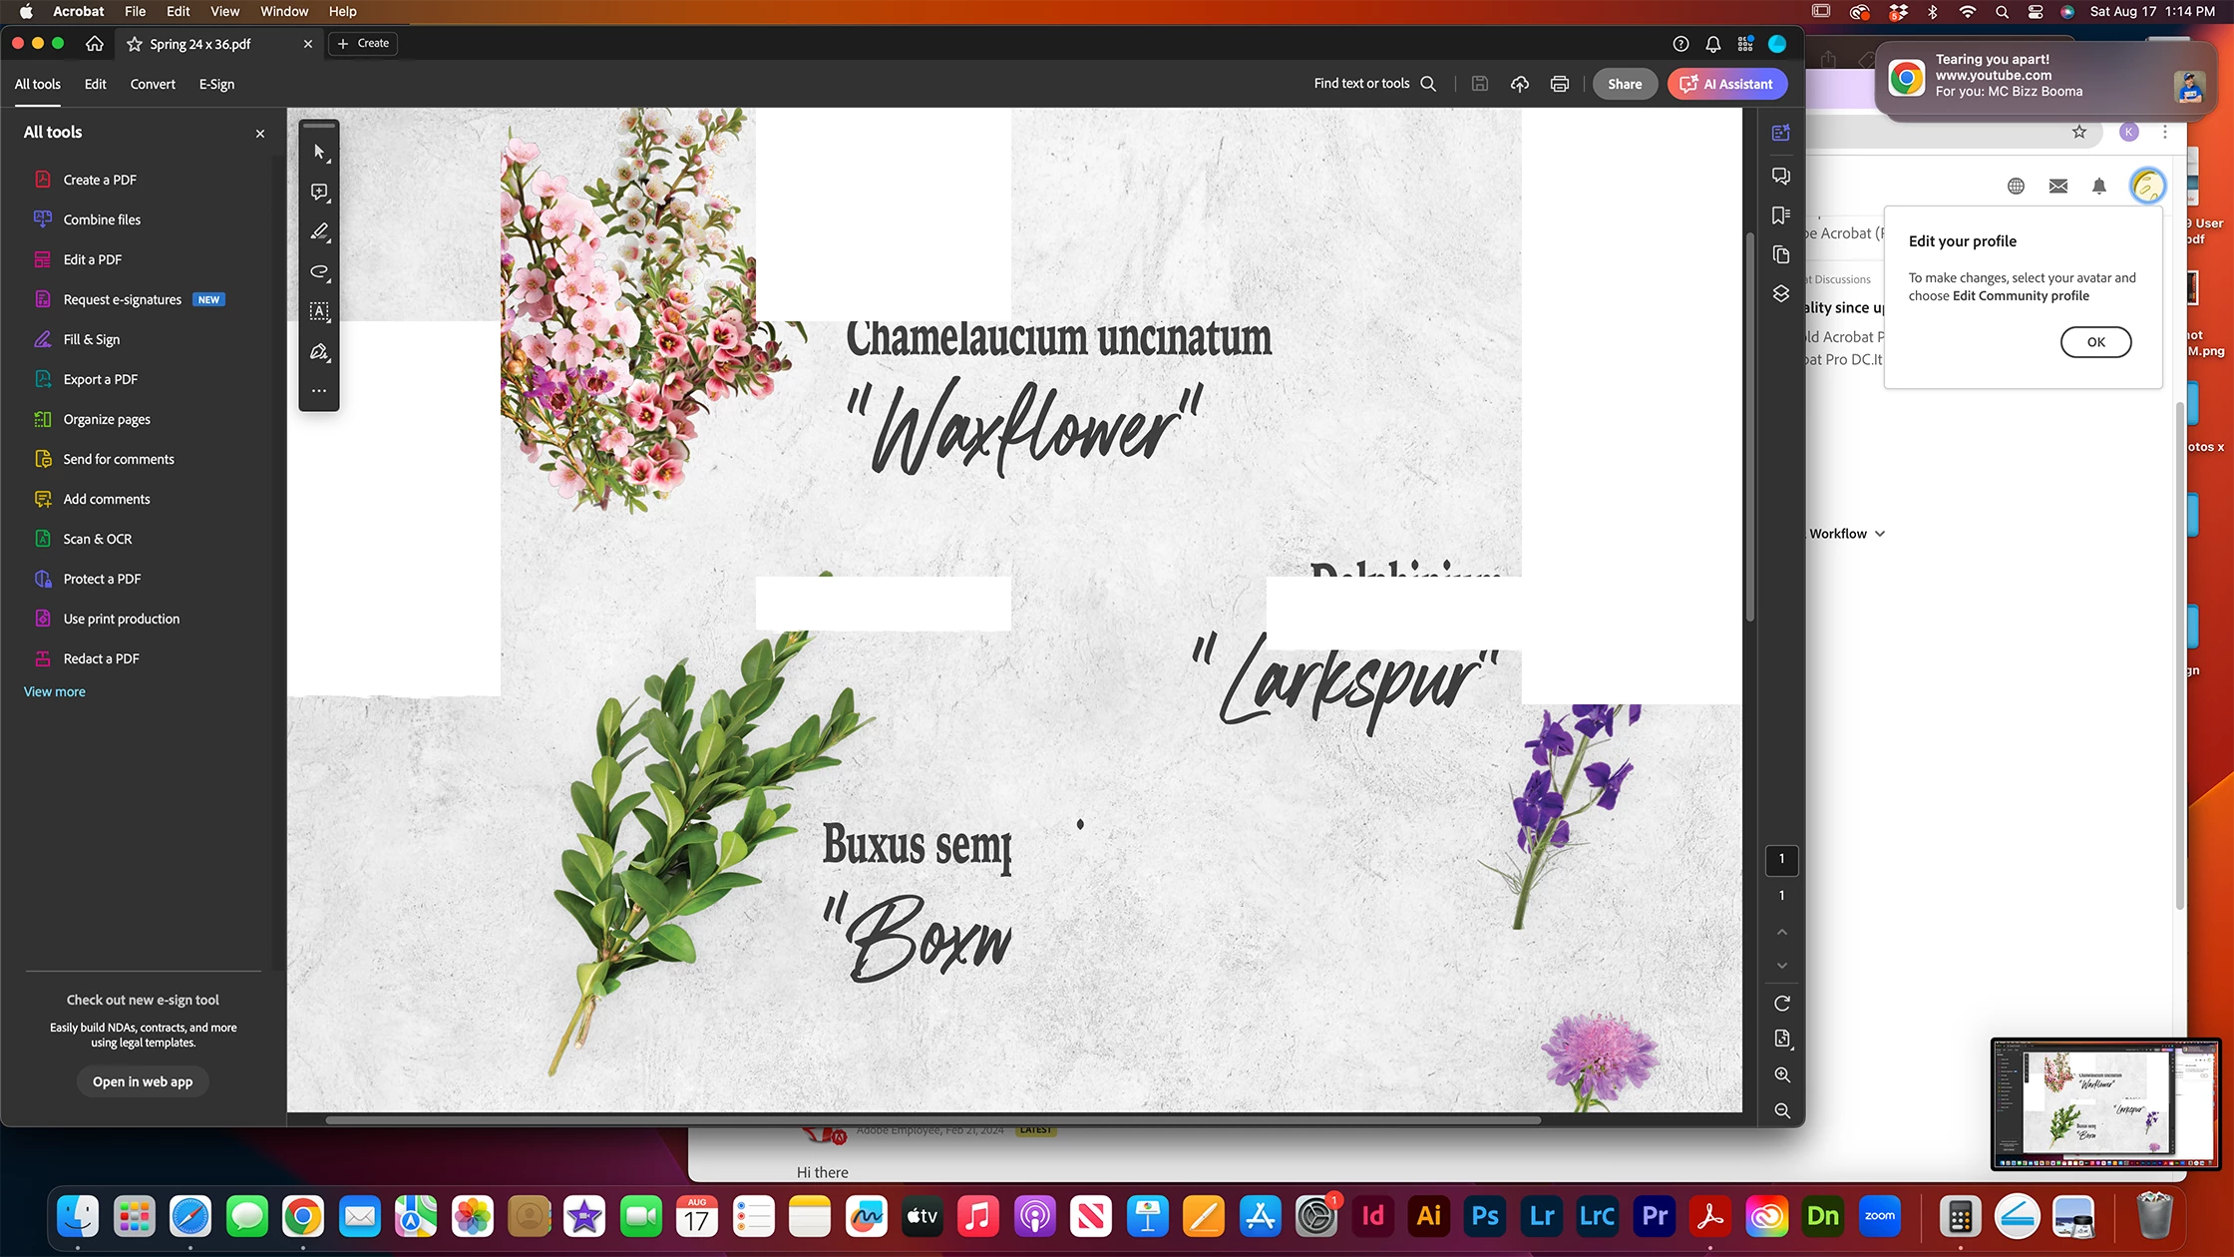Close the All tools panel

coord(260,134)
